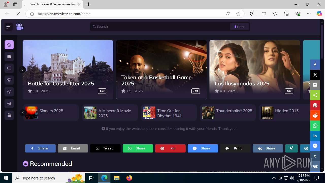Share via WhatsApp floating side icon
This screenshot has height=183, width=325.
click(315, 126)
